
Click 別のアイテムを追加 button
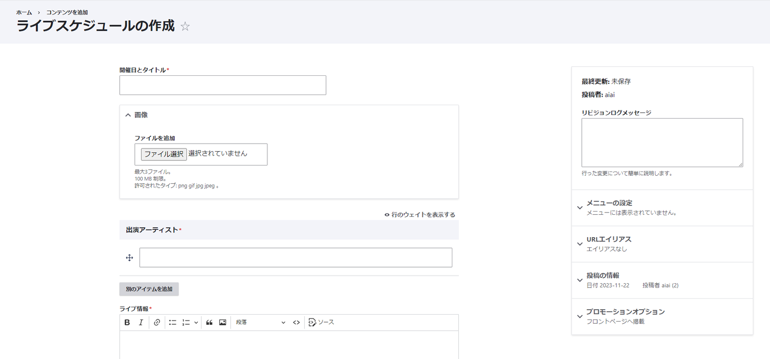(x=149, y=289)
